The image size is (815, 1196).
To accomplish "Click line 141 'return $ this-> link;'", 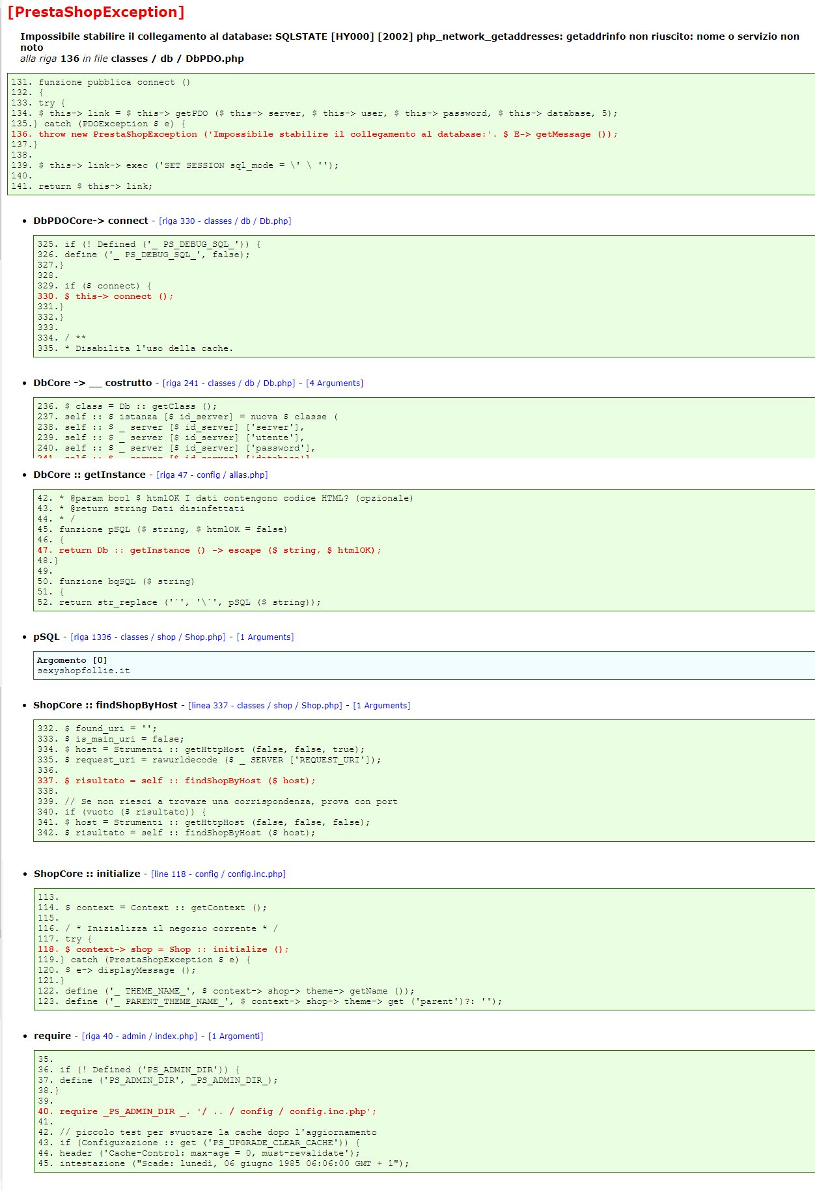I will click(81, 186).
